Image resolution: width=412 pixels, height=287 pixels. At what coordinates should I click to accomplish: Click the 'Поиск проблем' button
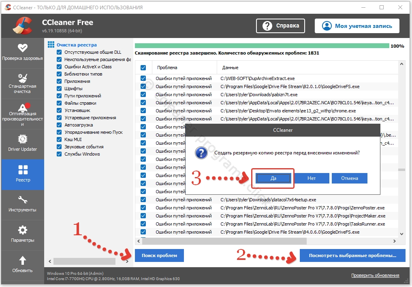click(159, 255)
